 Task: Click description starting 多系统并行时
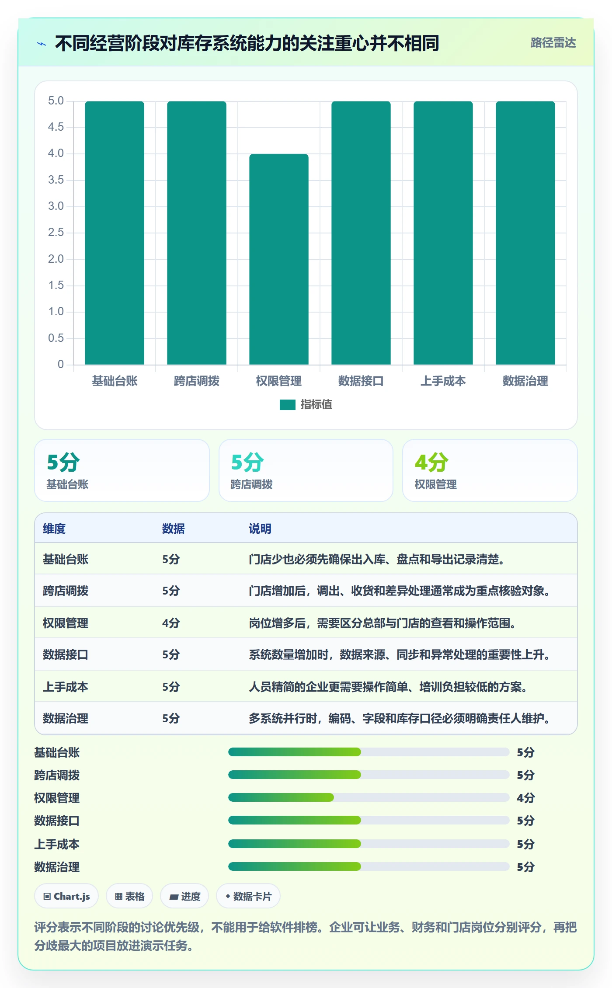tap(399, 718)
